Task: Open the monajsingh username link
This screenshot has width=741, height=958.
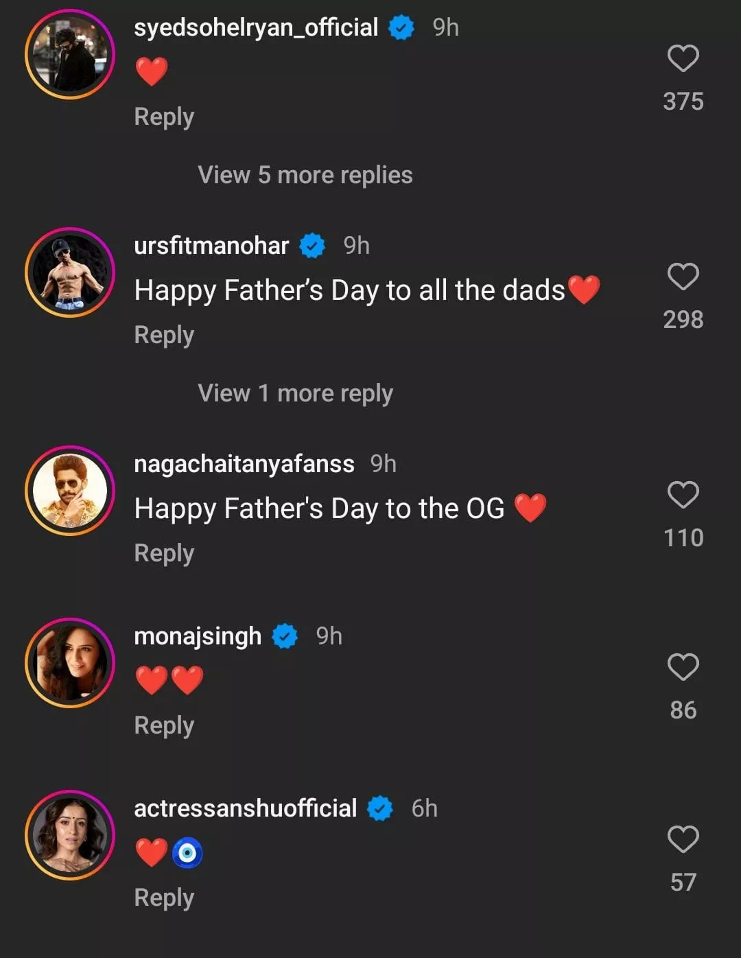Action: (198, 636)
